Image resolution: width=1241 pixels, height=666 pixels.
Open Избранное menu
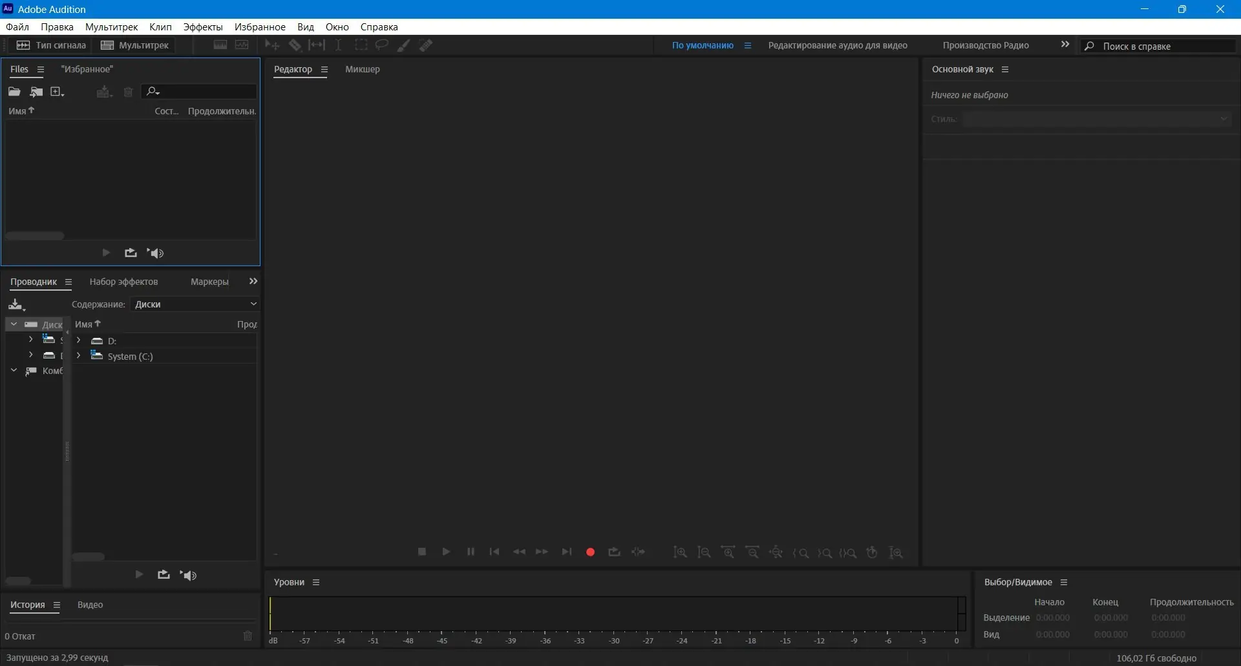(x=260, y=26)
